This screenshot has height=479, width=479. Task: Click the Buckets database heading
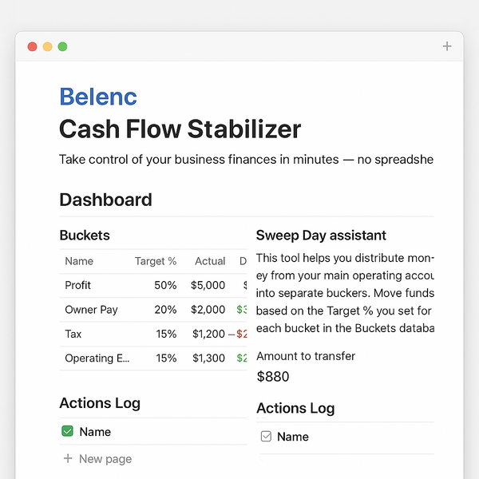[85, 236]
